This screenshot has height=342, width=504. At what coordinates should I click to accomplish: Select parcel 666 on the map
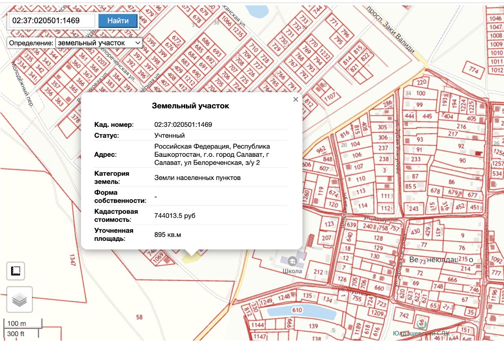point(452,280)
